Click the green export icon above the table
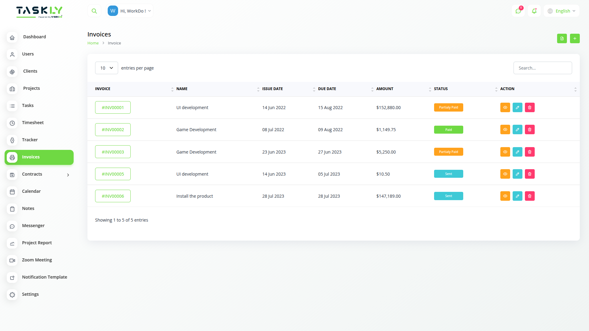589x331 pixels. point(562,38)
